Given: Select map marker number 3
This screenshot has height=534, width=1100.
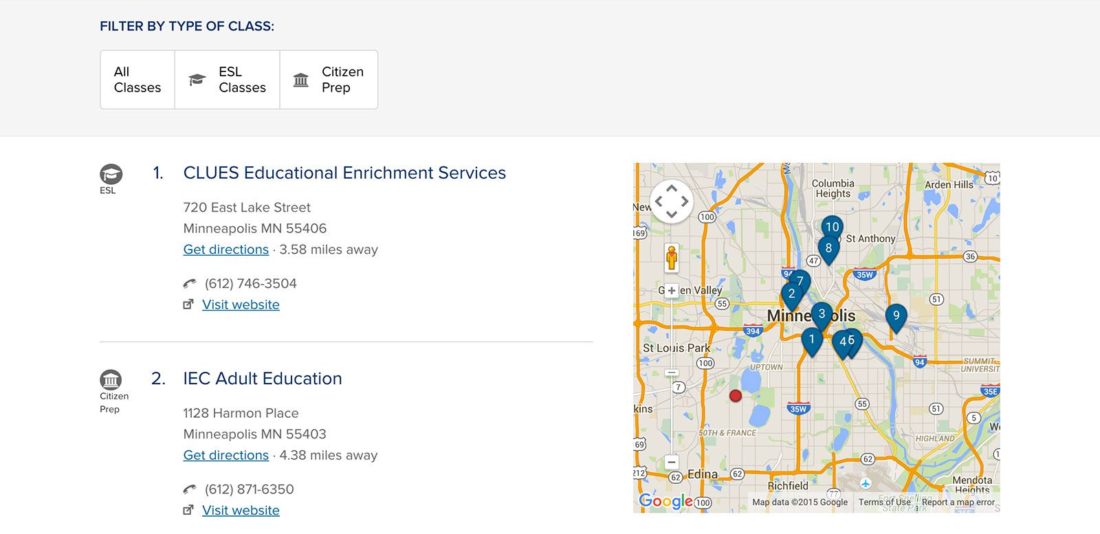Looking at the screenshot, I should click(x=822, y=314).
